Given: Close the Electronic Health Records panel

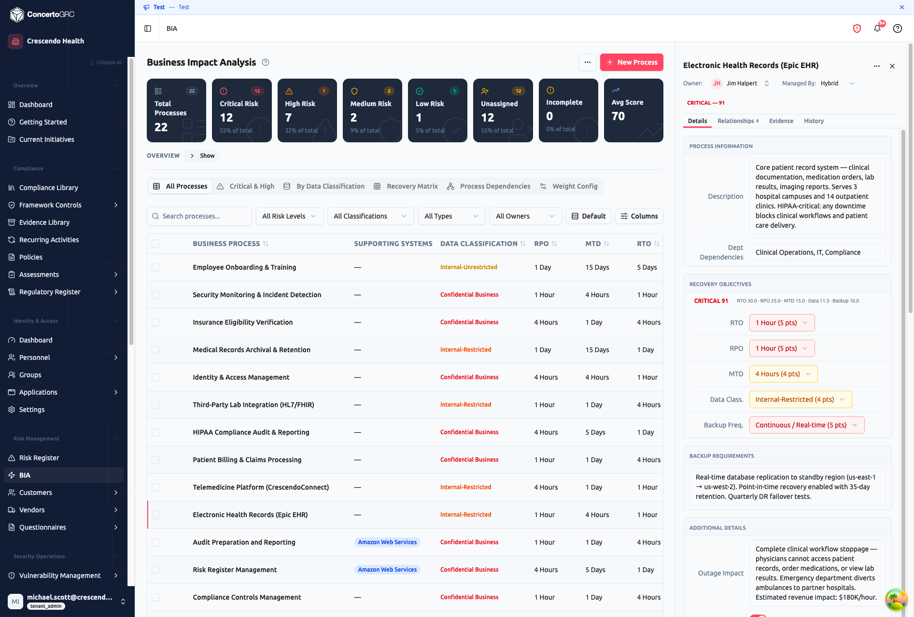Looking at the screenshot, I should (892, 66).
